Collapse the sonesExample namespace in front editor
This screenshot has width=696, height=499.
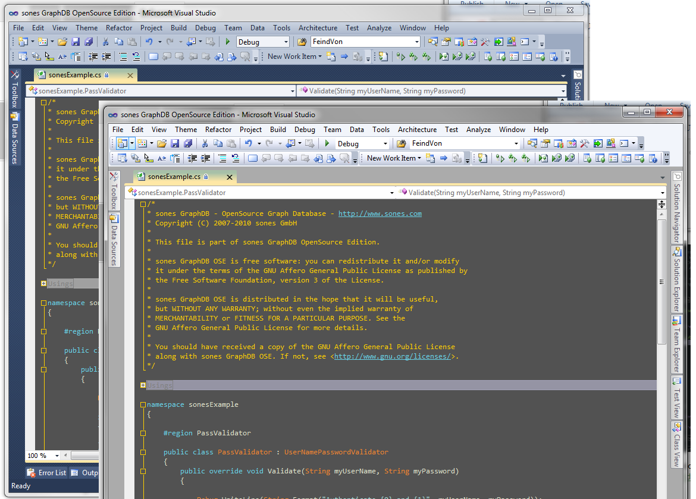point(143,404)
